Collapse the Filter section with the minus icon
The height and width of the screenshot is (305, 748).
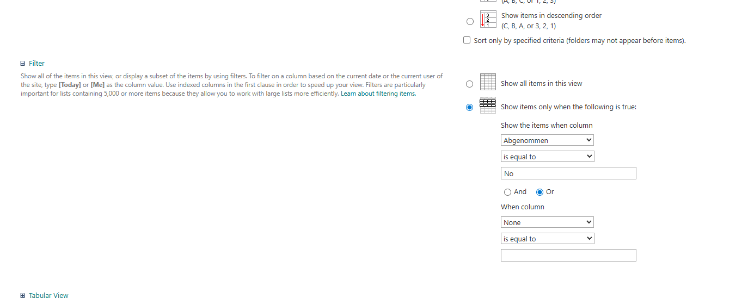tap(23, 64)
